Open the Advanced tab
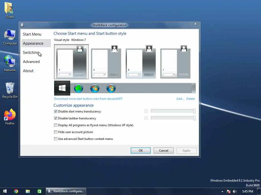This screenshot has width=261, height=195. coord(36,61)
